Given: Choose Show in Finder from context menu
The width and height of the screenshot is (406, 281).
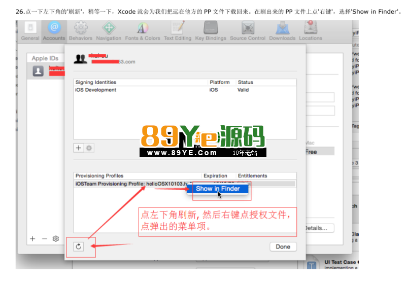Looking at the screenshot, I should [218, 189].
